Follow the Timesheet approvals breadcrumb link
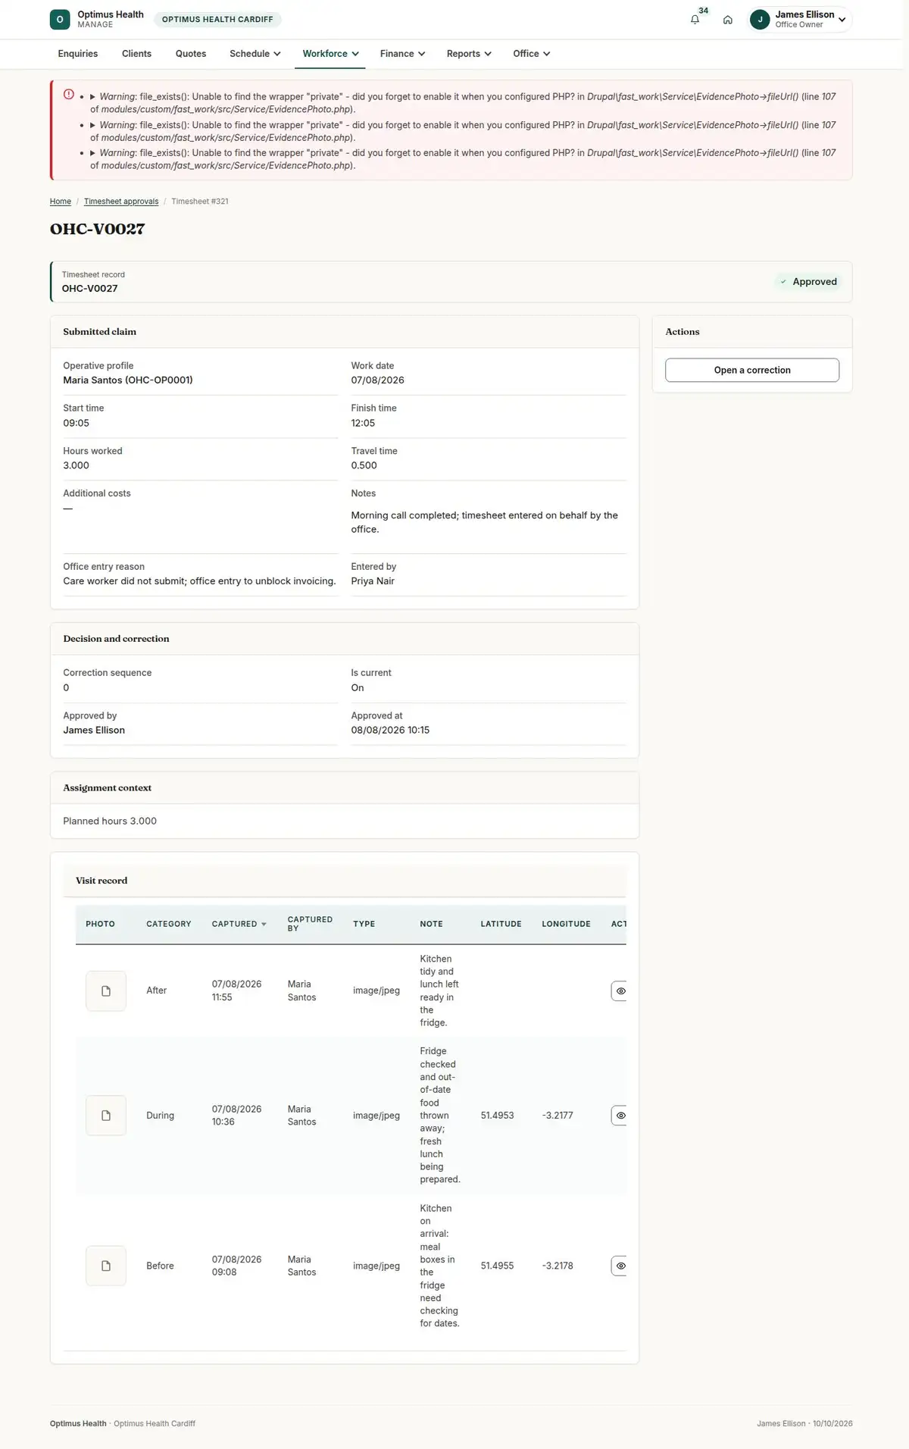Screen dimensions: 909x1449 point(121,202)
